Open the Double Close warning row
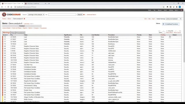This screenshot has height=104, width=185. coord(92,90)
